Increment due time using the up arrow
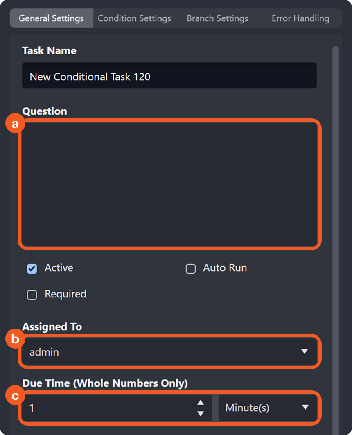This screenshot has width=352, height=435. pyautogui.click(x=200, y=402)
